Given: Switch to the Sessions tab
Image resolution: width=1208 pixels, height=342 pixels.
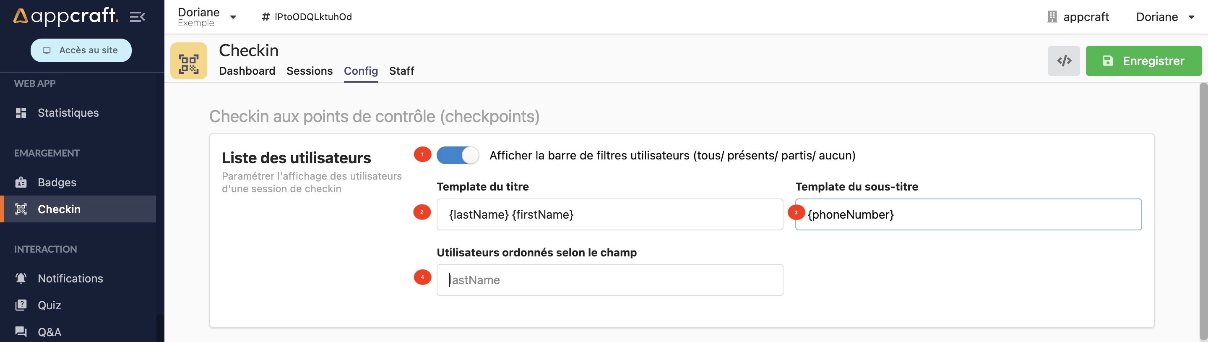Looking at the screenshot, I should click(309, 71).
